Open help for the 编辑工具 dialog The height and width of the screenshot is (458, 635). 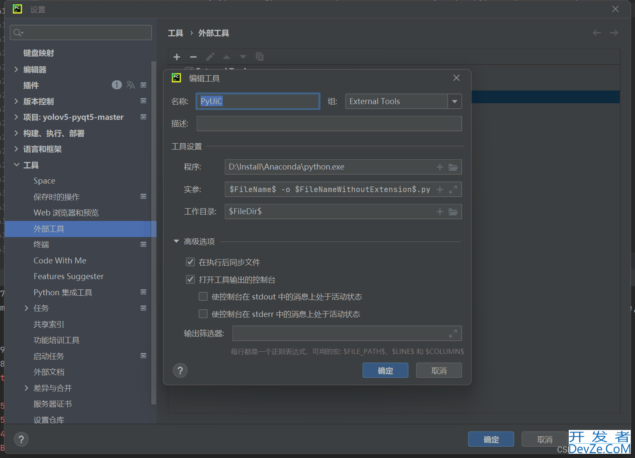pos(180,370)
